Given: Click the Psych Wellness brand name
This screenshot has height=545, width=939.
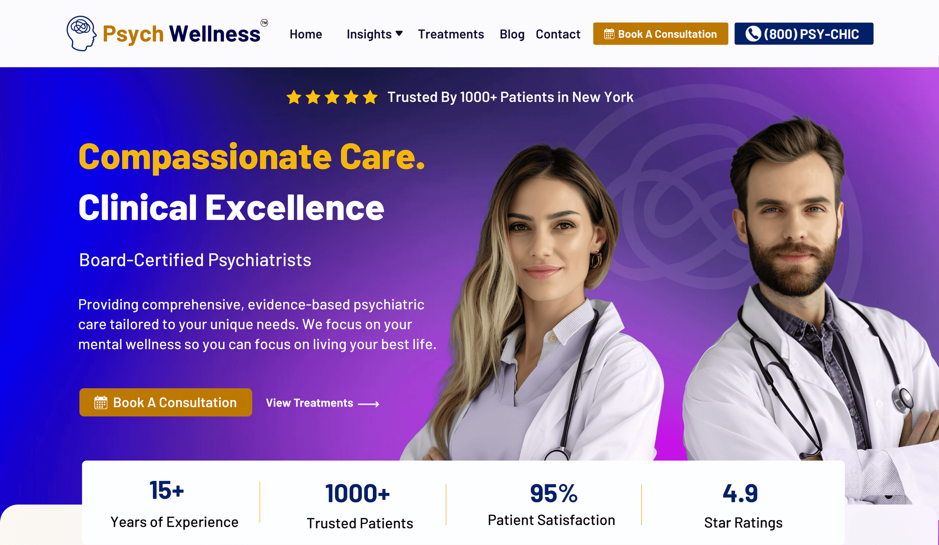Looking at the screenshot, I should click(181, 34).
